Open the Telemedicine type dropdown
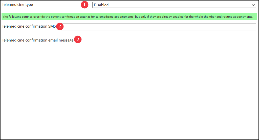259x140 pixels. (x=174, y=5)
